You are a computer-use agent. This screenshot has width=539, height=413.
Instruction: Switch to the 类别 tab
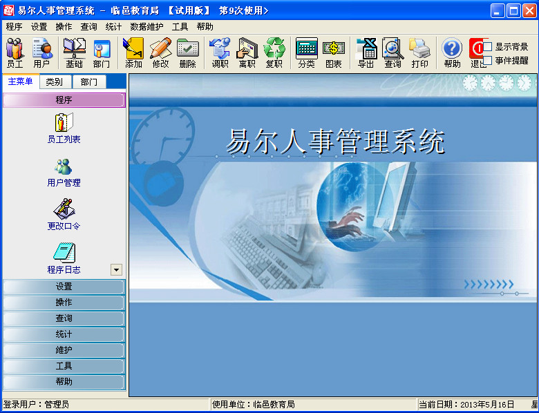(x=55, y=82)
